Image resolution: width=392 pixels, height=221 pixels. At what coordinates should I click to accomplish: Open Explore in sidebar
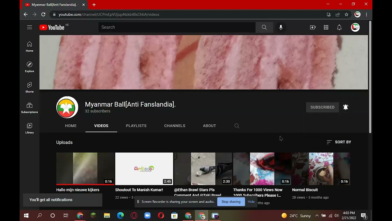click(x=29, y=67)
